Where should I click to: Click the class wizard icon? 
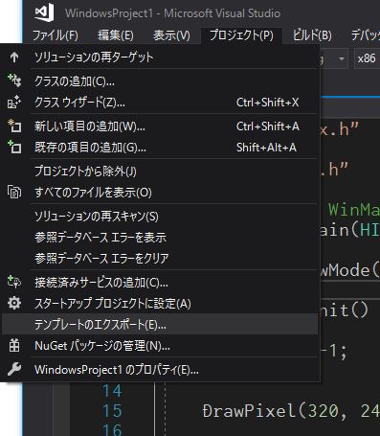[14, 103]
